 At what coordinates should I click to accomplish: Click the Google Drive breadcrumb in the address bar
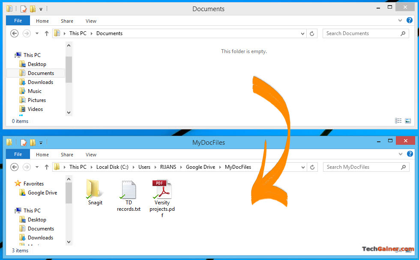point(200,167)
